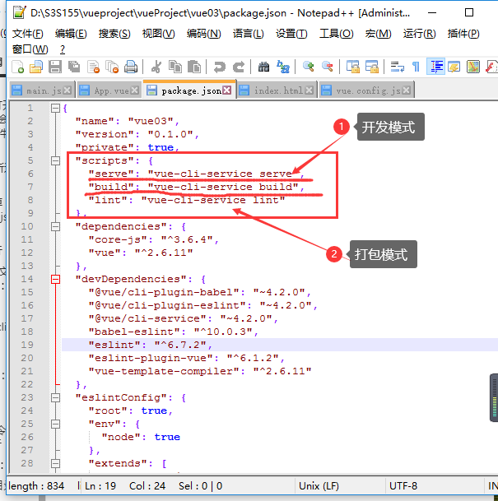Click the "name": "vue03" line

[128, 122]
